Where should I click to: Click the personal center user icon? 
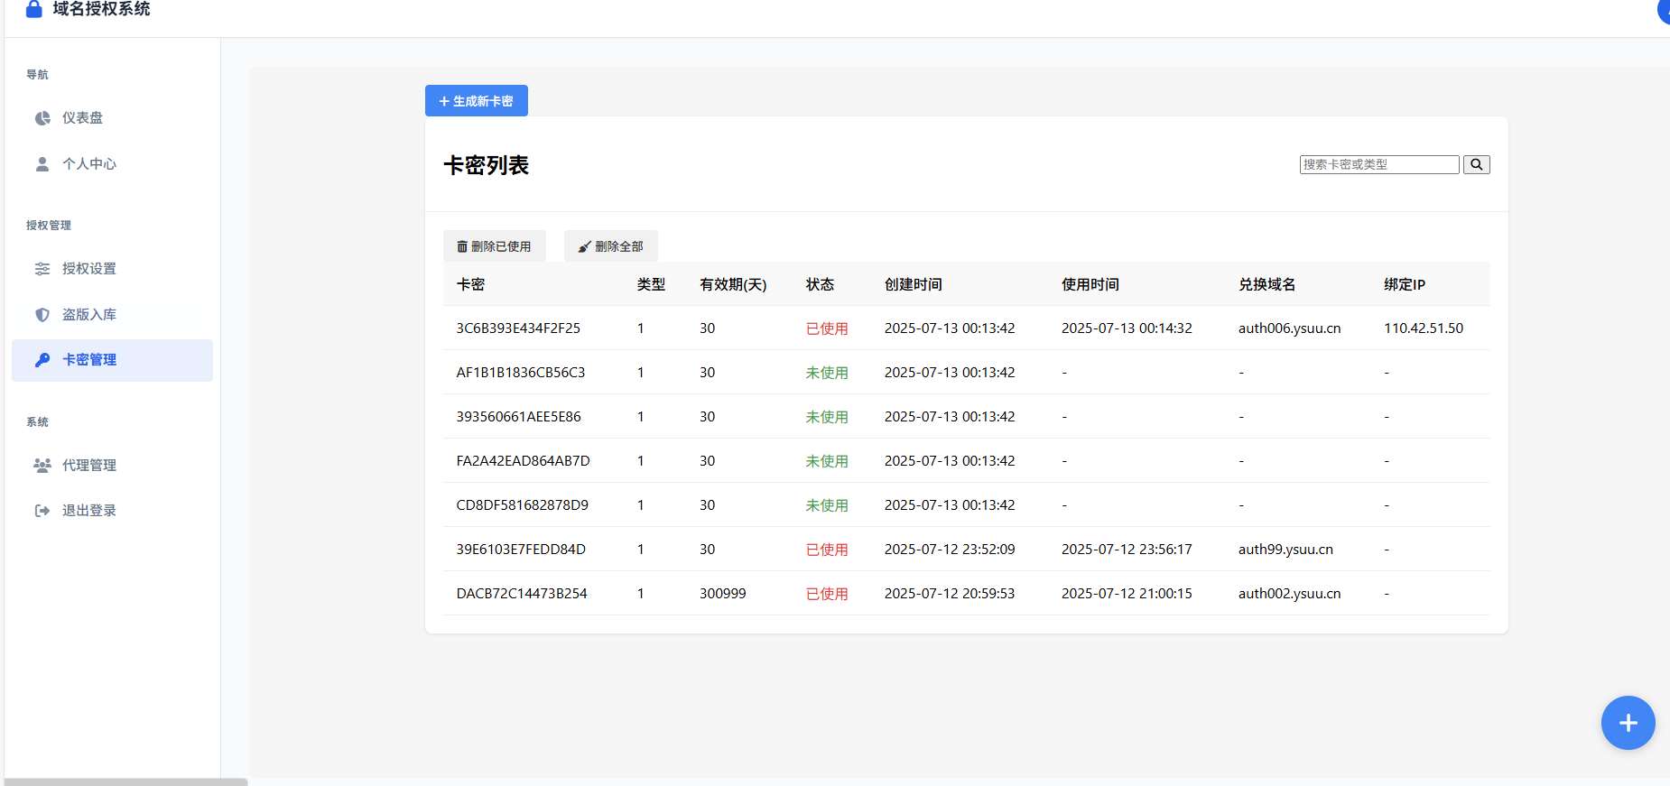tap(42, 164)
